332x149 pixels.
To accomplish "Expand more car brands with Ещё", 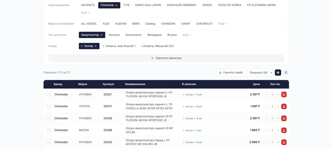I will [x=223, y=24].
